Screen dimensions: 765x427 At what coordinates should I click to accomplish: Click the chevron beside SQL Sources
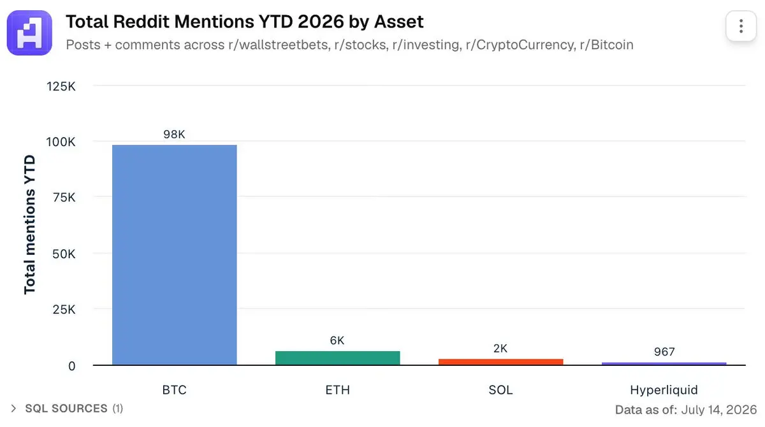[14, 409]
